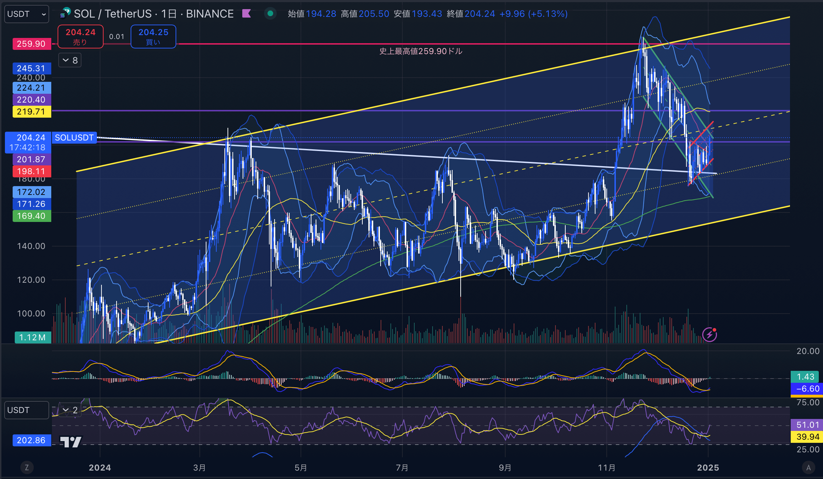Click the 終値 204.24 close value
This screenshot has width=823, height=479.
471,14
